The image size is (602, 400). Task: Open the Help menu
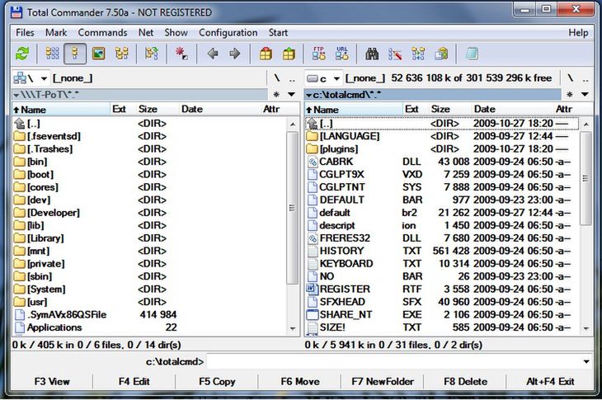578,33
